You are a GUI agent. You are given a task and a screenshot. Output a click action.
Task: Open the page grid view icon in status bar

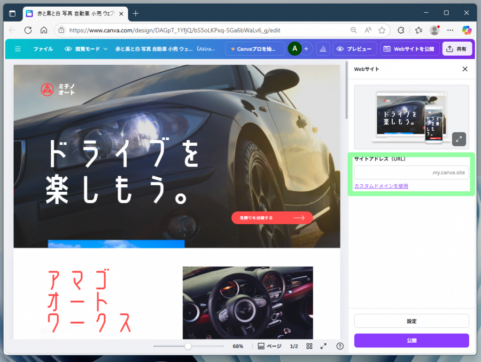309,346
